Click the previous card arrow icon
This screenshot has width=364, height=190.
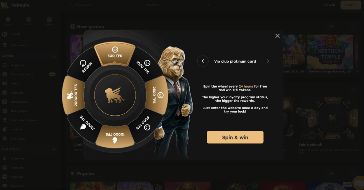[x=203, y=61]
